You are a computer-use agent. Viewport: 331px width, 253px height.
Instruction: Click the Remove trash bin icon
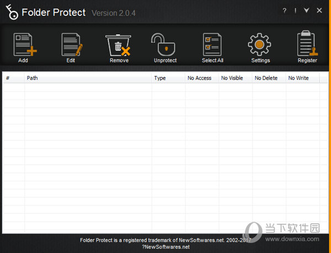pyautogui.click(x=119, y=45)
